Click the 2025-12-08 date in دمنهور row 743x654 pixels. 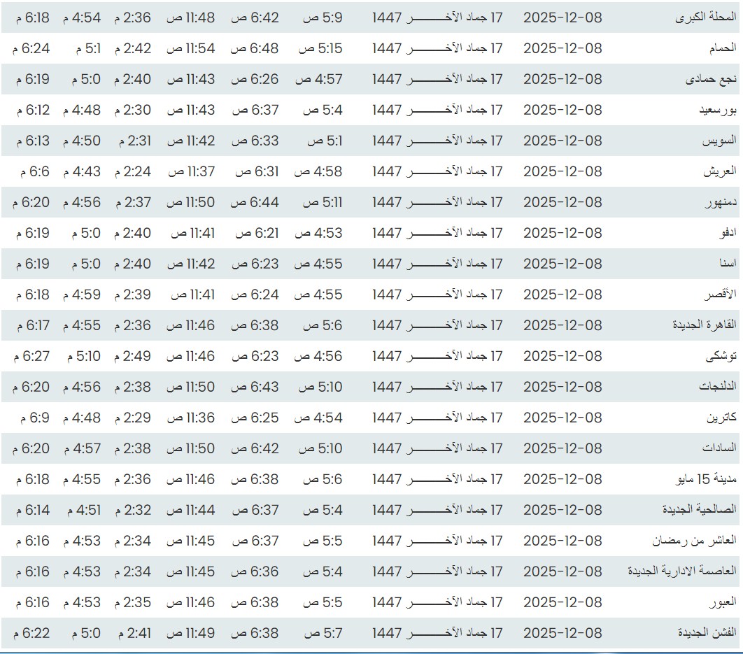point(562,202)
